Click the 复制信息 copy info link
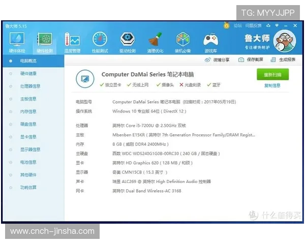305x244 pixels. [x=272, y=85]
